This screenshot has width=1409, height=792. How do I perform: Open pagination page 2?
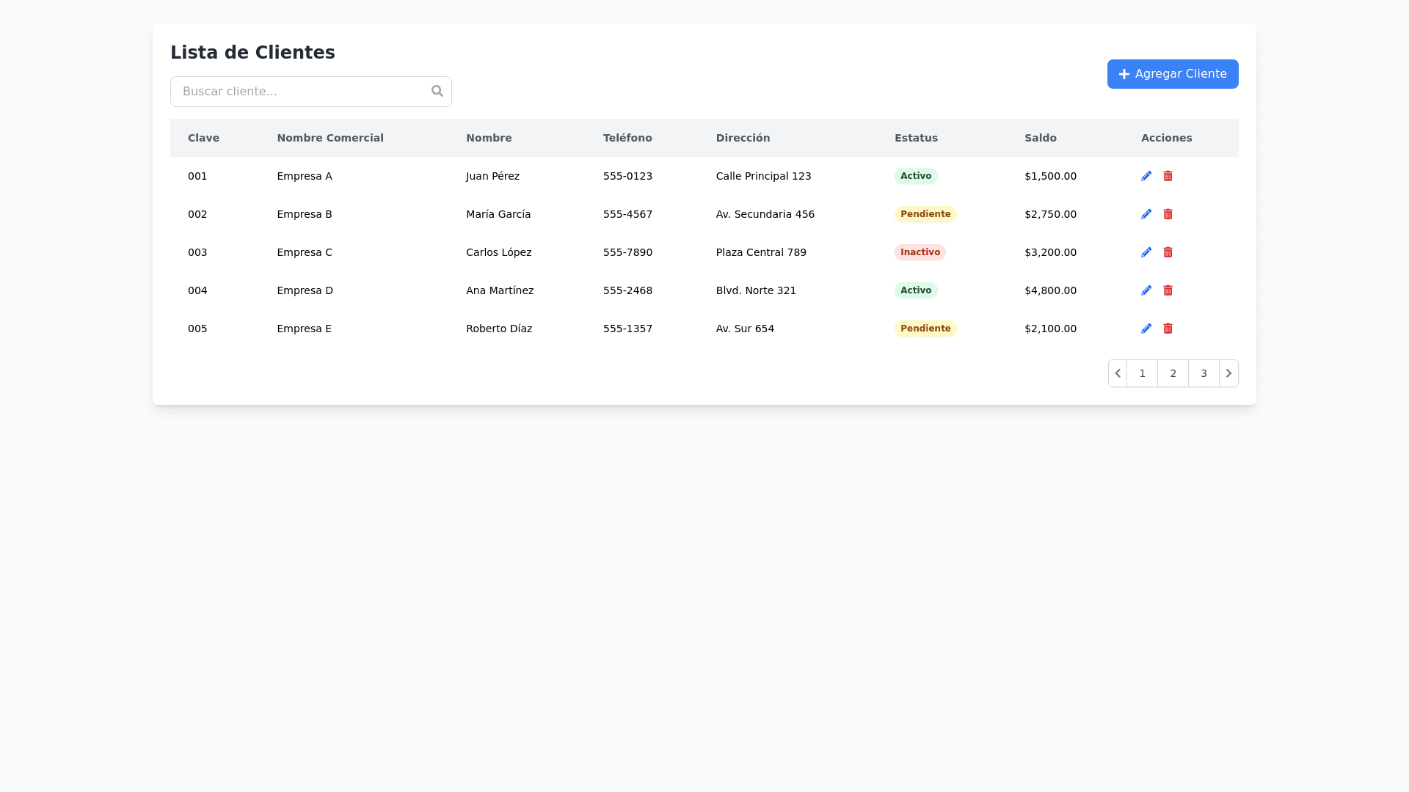(1173, 373)
